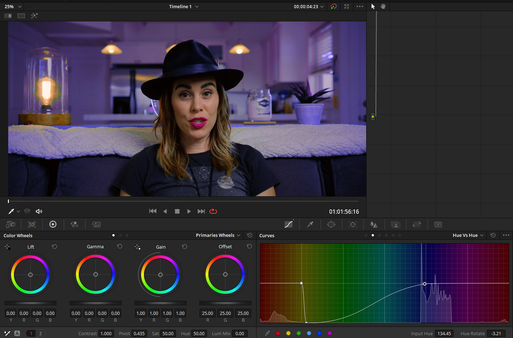Click the image wipe viewer icon

(8, 16)
